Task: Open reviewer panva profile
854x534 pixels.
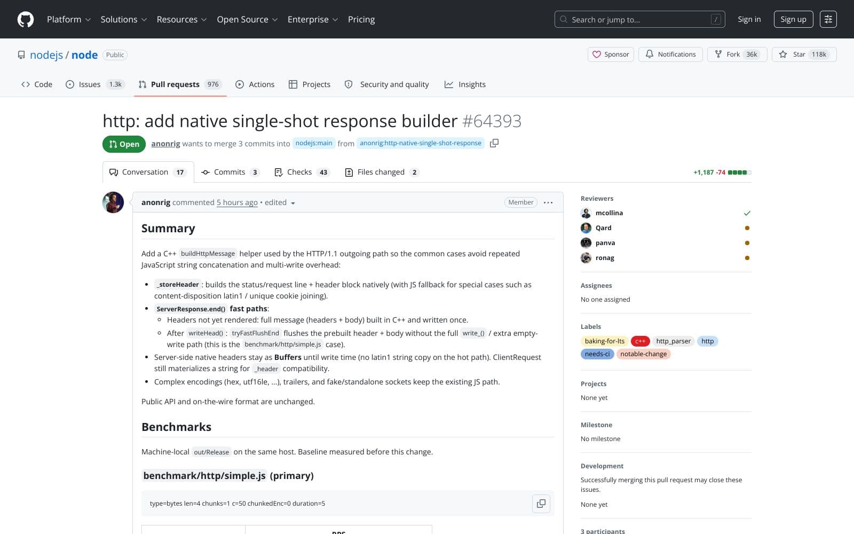Action: [x=605, y=243]
